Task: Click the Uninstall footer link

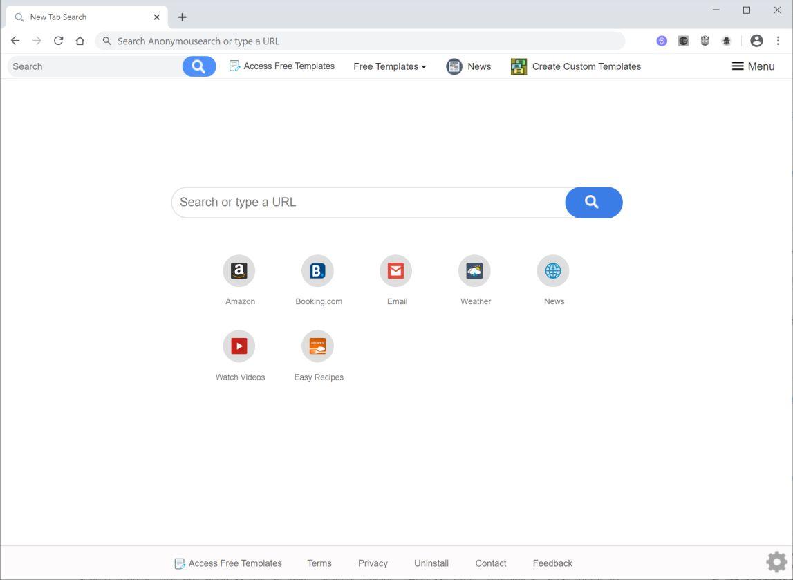Action: click(431, 563)
